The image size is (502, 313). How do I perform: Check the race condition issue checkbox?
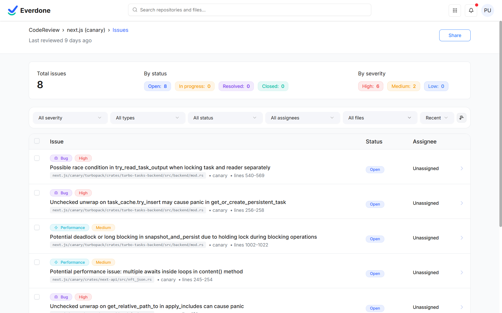click(37, 158)
